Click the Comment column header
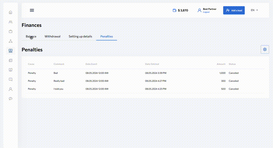 click(x=59, y=64)
